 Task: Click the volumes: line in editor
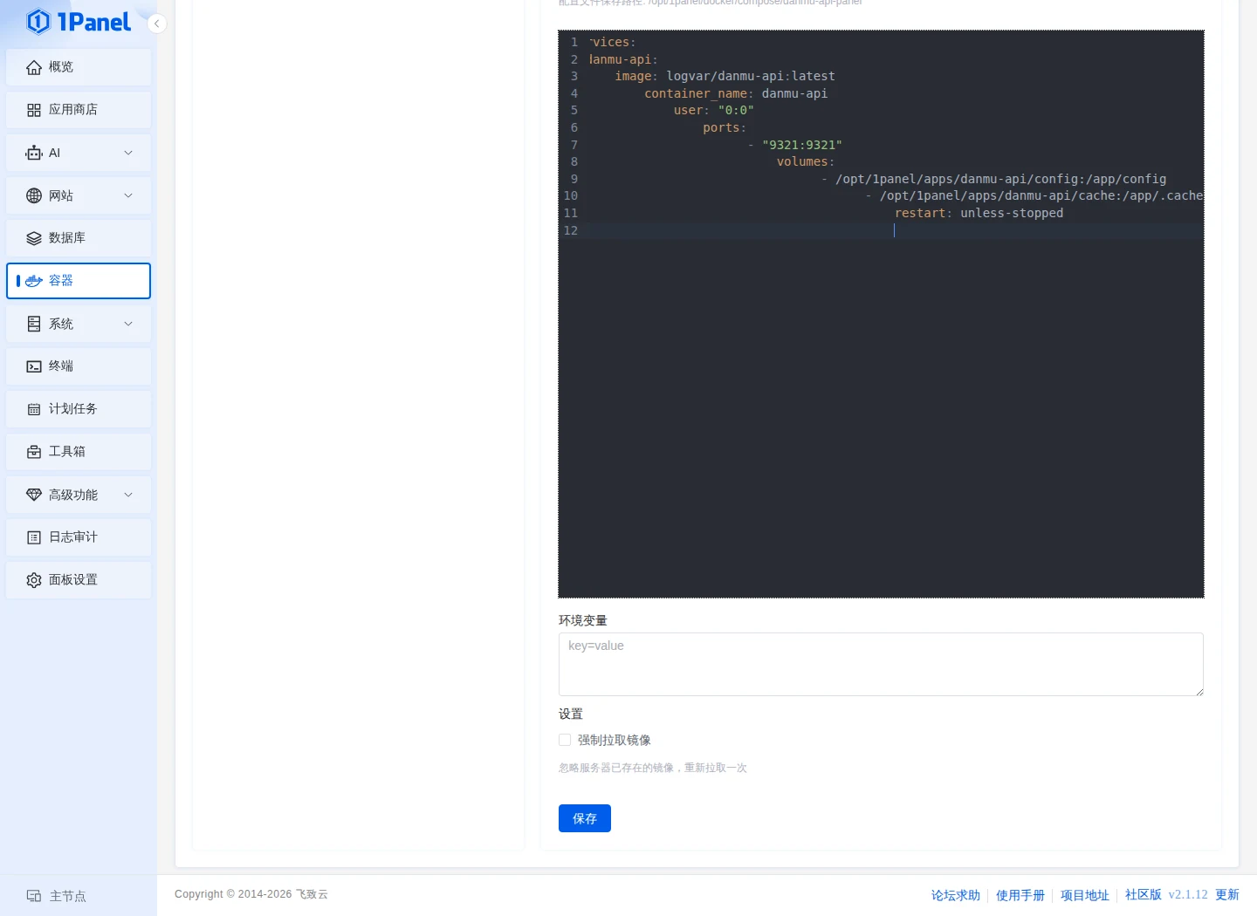pos(806,161)
